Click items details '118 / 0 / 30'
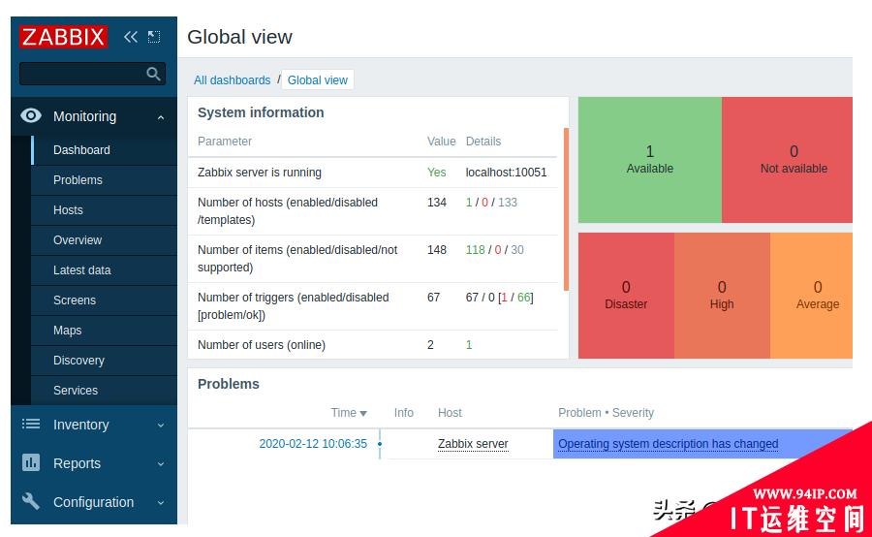The width and height of the screenshot is (872, 537). click(x=494, y=250)
